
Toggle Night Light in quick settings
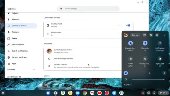[160, 59]
